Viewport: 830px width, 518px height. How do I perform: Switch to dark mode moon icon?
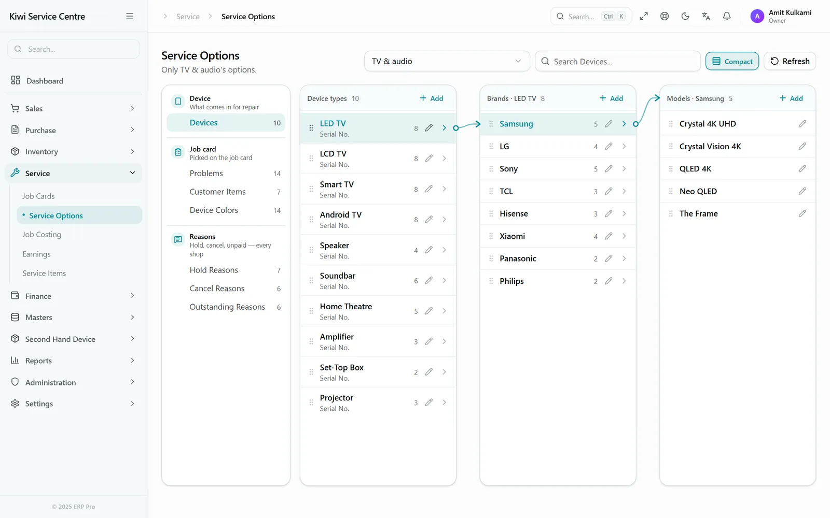click(685, 17)
